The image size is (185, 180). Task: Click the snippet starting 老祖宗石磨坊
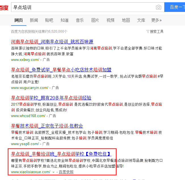87,79
